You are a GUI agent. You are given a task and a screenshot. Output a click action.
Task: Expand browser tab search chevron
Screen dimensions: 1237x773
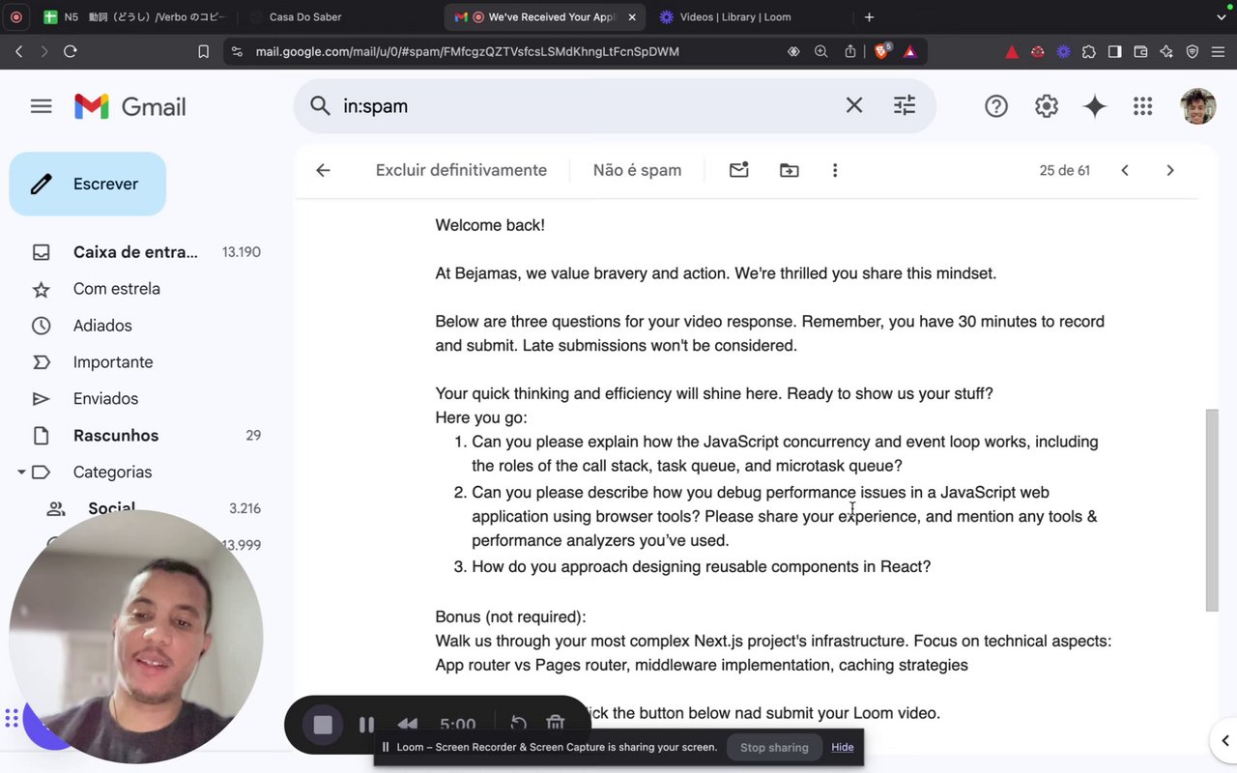(1220, 17)
